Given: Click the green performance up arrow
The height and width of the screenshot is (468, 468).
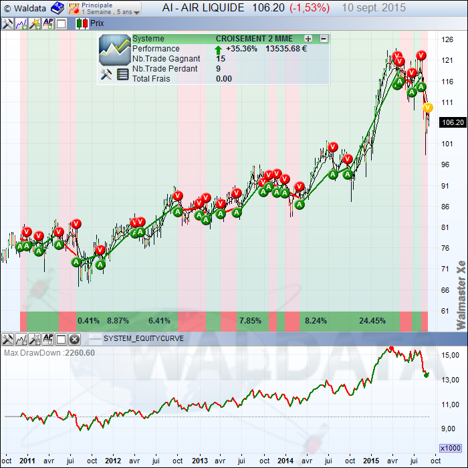Looking at the screenshot, I should (218, 49).
